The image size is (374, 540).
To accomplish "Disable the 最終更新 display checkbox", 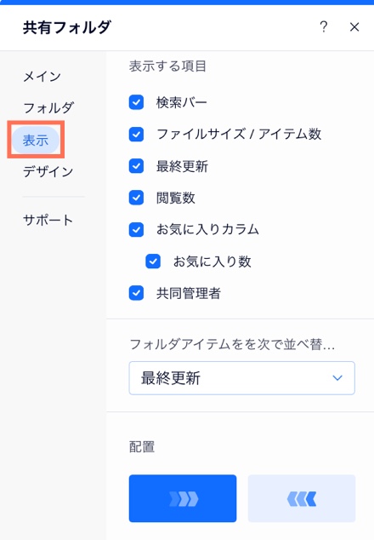I will coord(136,166).
